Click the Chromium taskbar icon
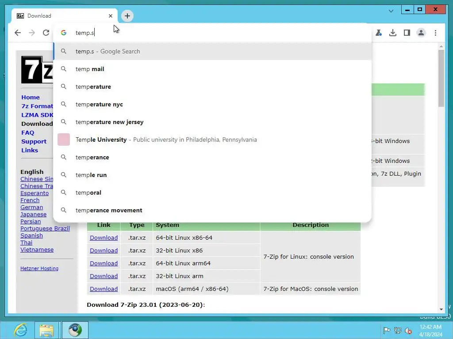 click(x=75, y=330)
